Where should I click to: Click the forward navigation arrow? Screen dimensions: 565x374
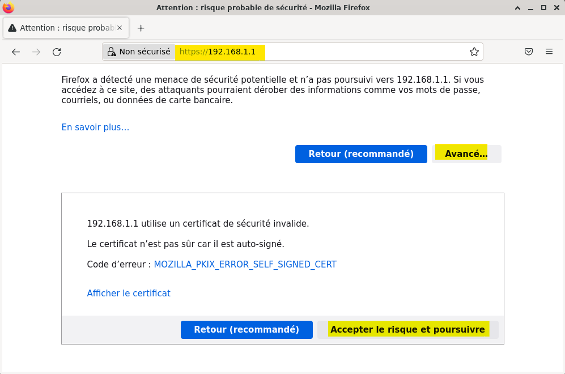tap(36, 52)
